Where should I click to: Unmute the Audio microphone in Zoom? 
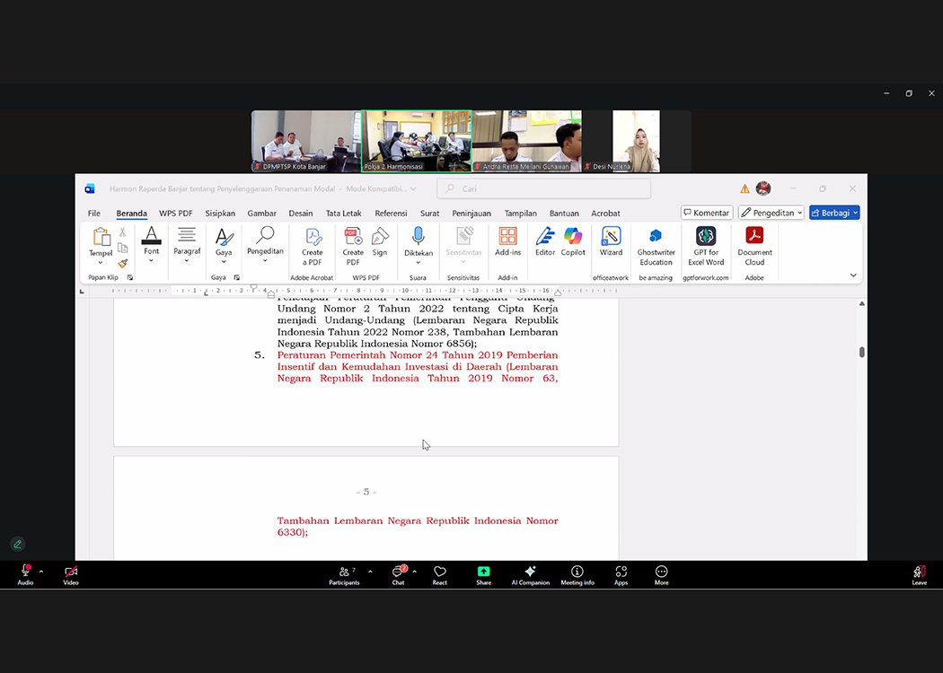pos(25,574)
